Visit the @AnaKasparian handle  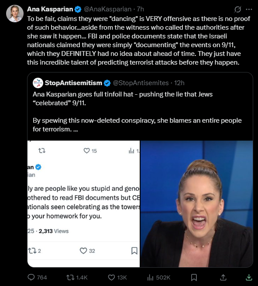tap(107, 9)
